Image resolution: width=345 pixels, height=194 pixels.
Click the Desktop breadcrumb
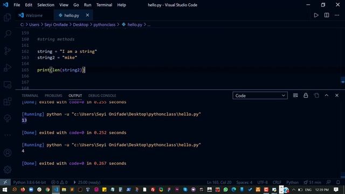pos(80,25)
